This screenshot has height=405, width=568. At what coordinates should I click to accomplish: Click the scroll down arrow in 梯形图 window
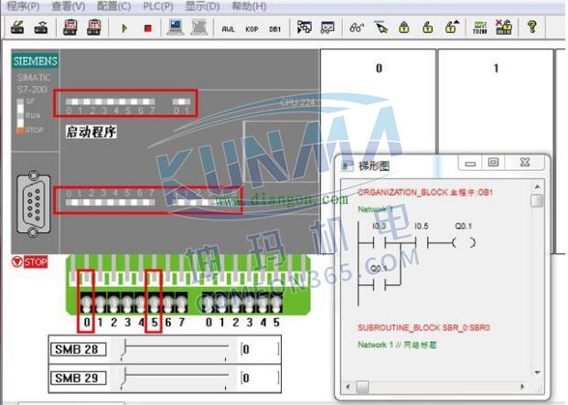pos(537,372)
